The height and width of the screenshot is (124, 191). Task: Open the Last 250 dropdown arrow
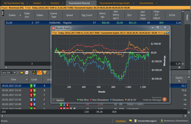coord(15,73)
